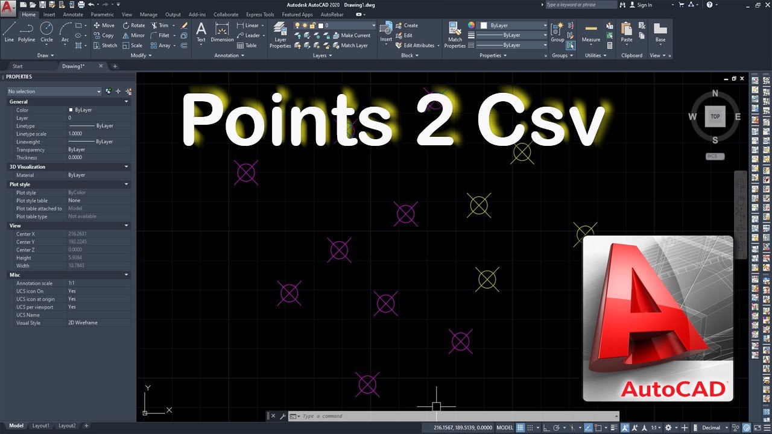
Task: Expand the Draw panel flyout
Action: (46, 55)
